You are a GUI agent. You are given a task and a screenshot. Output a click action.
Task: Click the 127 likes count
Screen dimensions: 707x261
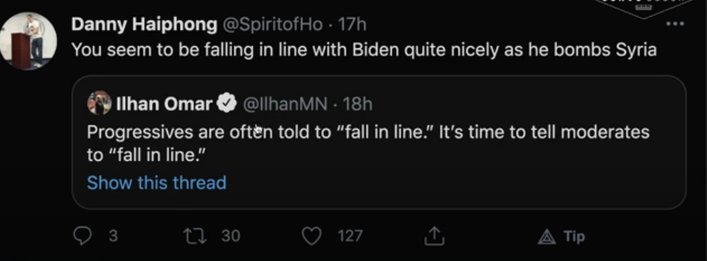[349, 236]
